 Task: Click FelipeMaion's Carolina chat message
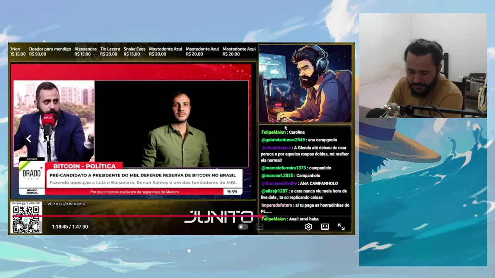point(283,132)
